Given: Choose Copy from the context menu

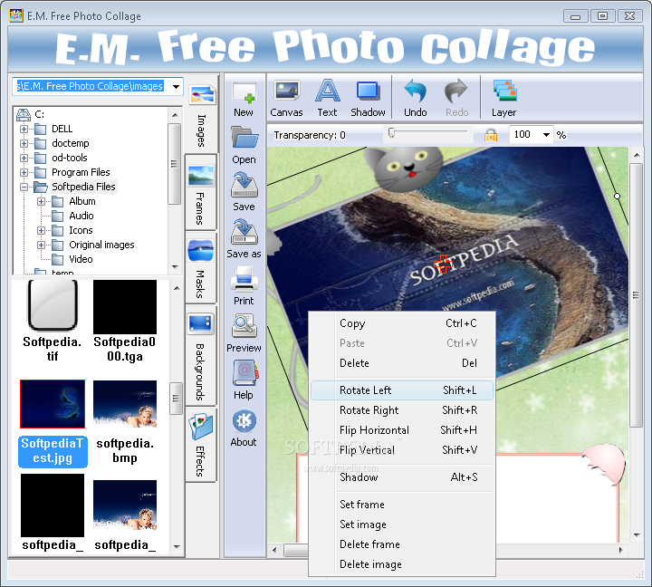Looking at the screenshot, I should tap(402, 323).
